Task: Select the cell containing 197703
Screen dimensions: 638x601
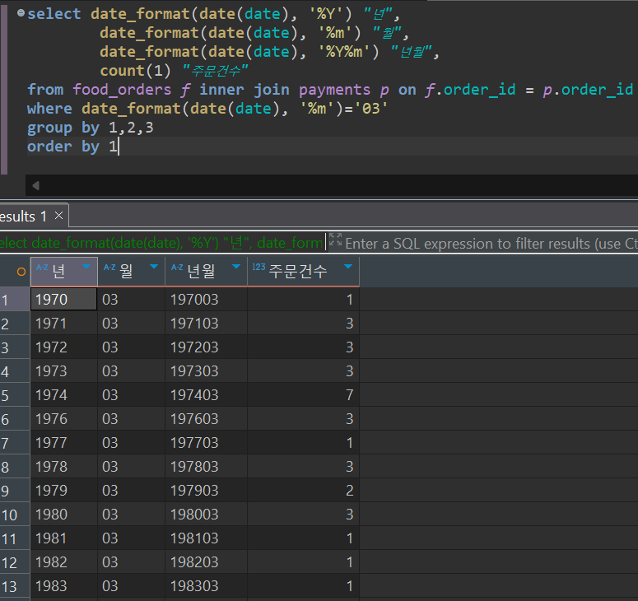Action: point(206,443)
